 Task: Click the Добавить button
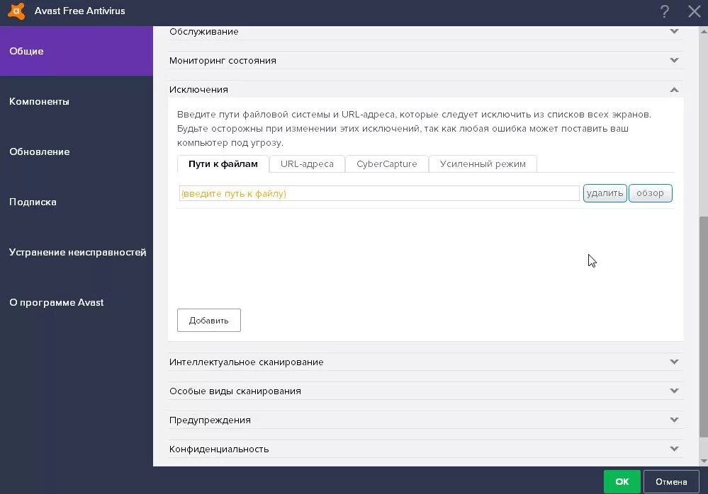pyautogui.click(x=208, y=321)
